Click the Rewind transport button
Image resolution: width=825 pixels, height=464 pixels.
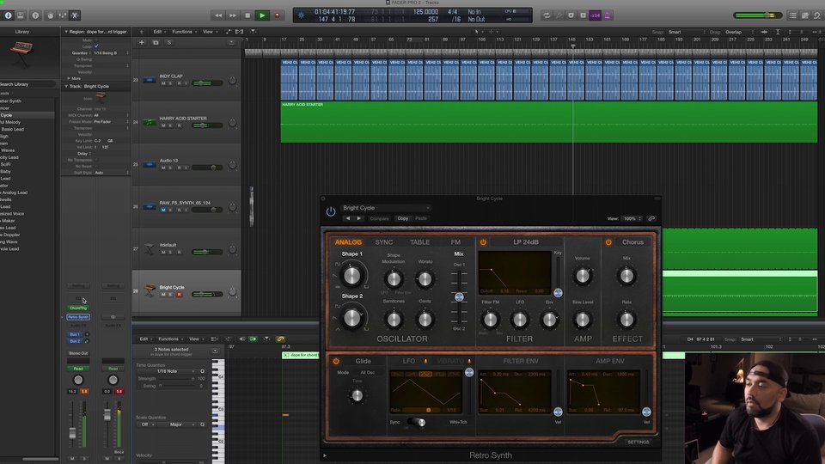point(217,15)
